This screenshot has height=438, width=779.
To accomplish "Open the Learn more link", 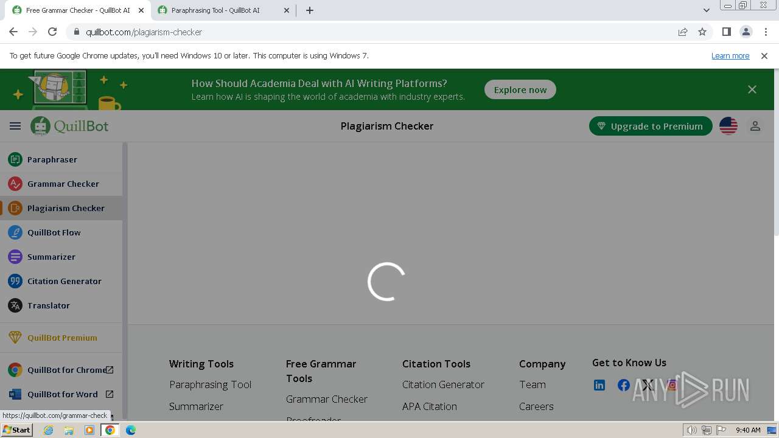I will tap(730, 55).
